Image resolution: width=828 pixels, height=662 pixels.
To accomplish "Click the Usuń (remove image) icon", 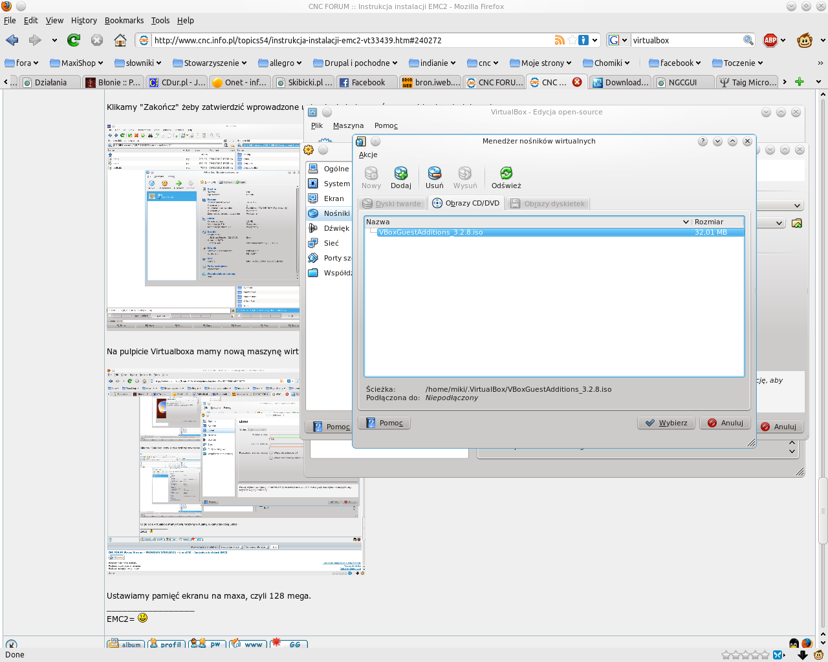I will 435,177.
